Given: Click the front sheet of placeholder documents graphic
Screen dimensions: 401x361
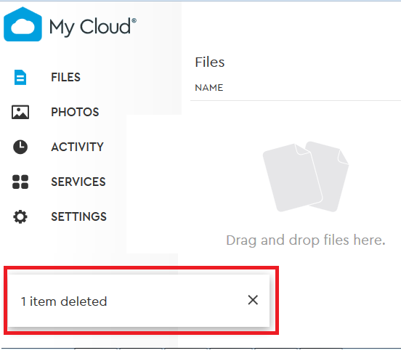Looking at the screenshot, I should click(291, 179).
